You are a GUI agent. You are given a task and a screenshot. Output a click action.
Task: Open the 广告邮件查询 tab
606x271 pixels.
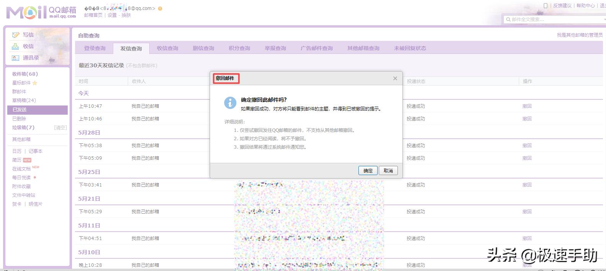[x=317, y=48]
